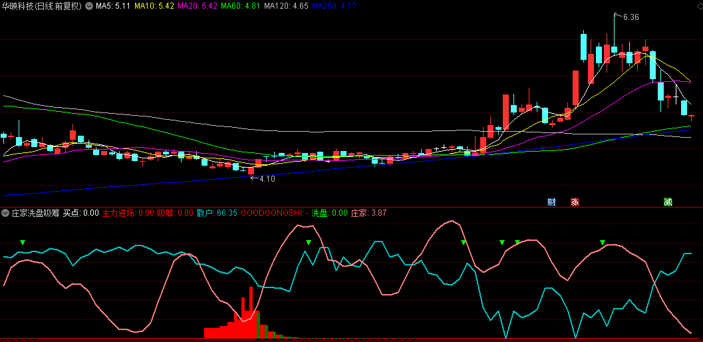The image size is (703, 342).
Task: Click the red 主力进场: 0.00 label
Action: click(x=128, y=213)
